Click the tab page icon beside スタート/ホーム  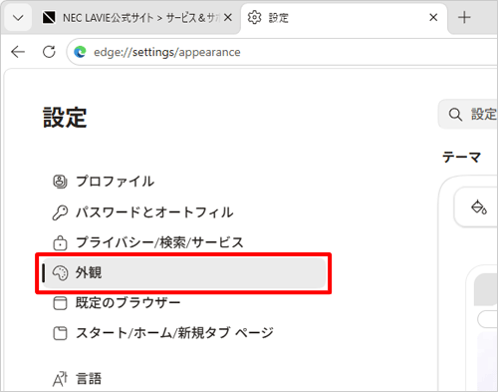60,333
